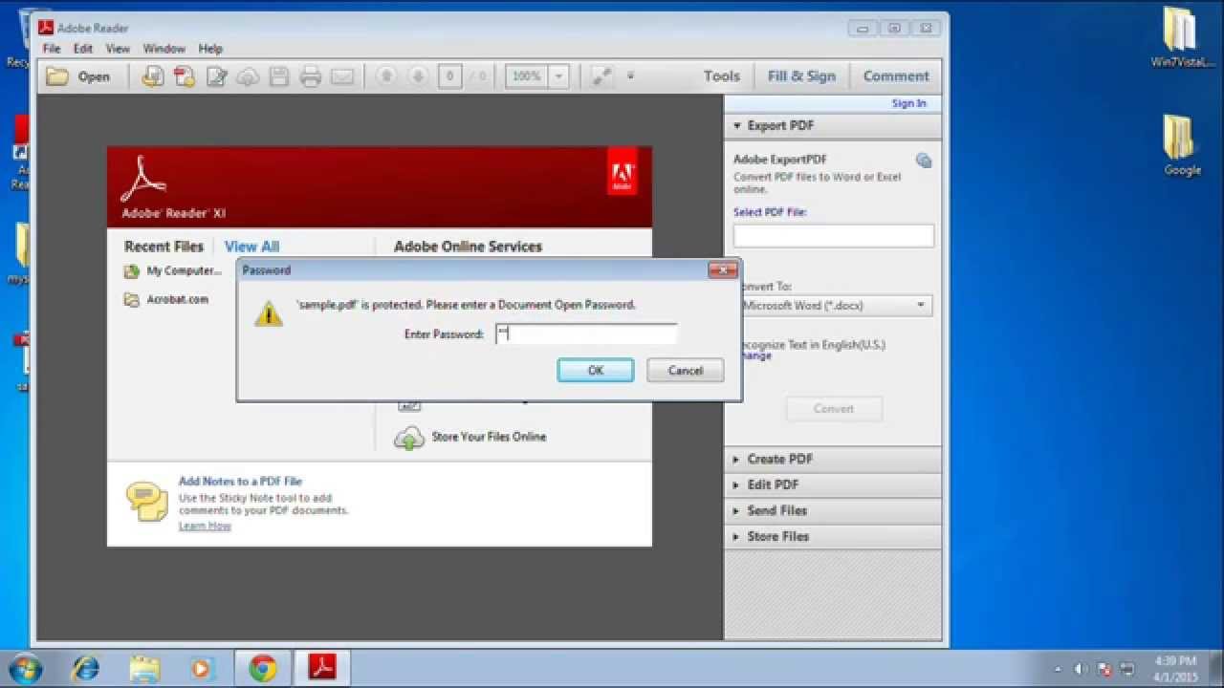The width and height of the screenshot is (1224, 688).
Task: Click the cloud upload icon in toolbar
Action: pyautogui.click(x=248, y=76)
